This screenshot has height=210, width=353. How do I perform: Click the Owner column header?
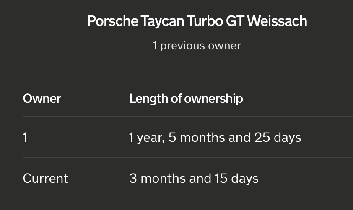click(42, 99)
